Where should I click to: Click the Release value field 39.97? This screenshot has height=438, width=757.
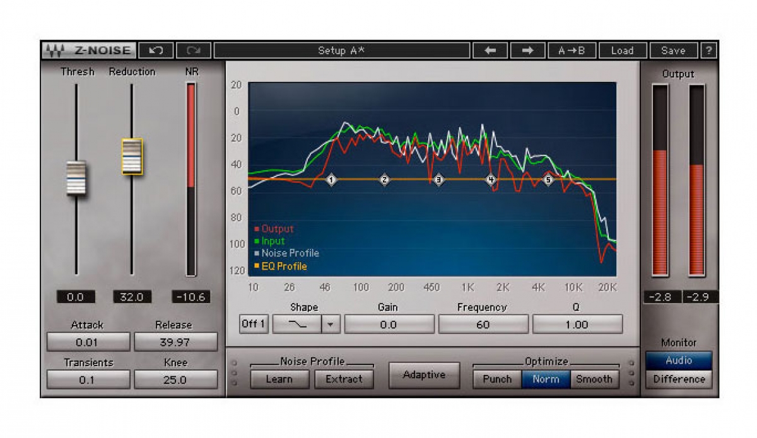click(x=175, y=342)
